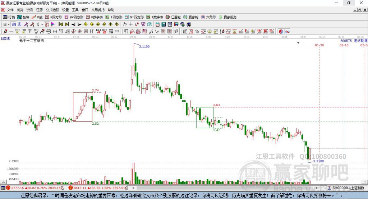This screenshot has height=199, width=368.
Task: Select the rectangle box drawing tool
Action: [126, 31]
